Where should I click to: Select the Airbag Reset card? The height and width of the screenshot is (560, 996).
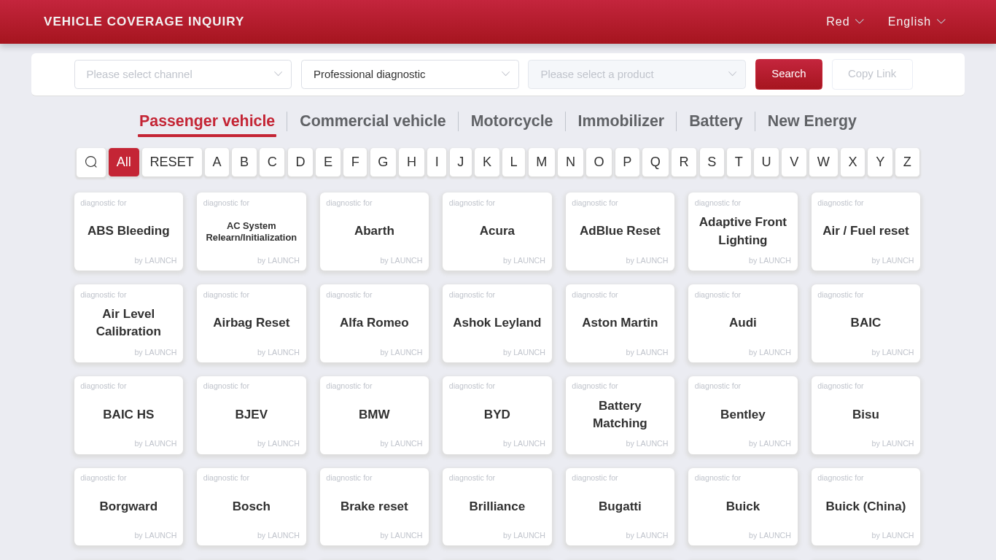pos(252,323)
